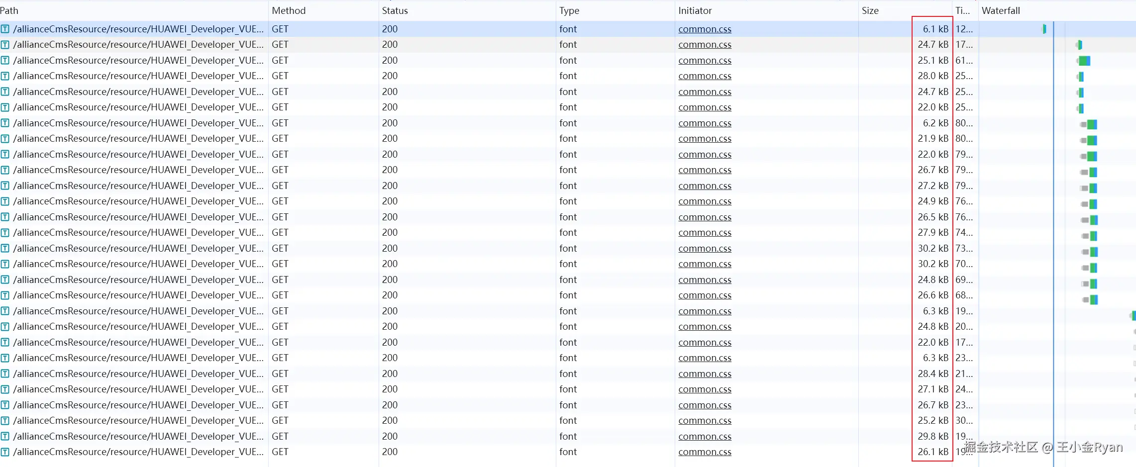
Task: Click font file icon in 27.9 kB row
Action: [x=5, y=233]
